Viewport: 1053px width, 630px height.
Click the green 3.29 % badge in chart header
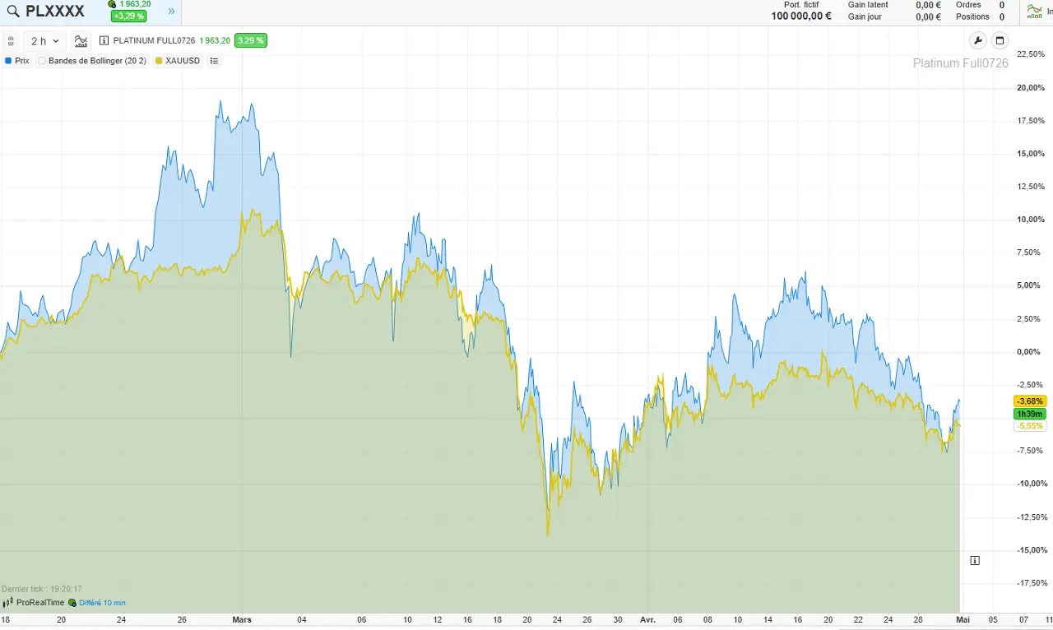(x=250, y=40)
